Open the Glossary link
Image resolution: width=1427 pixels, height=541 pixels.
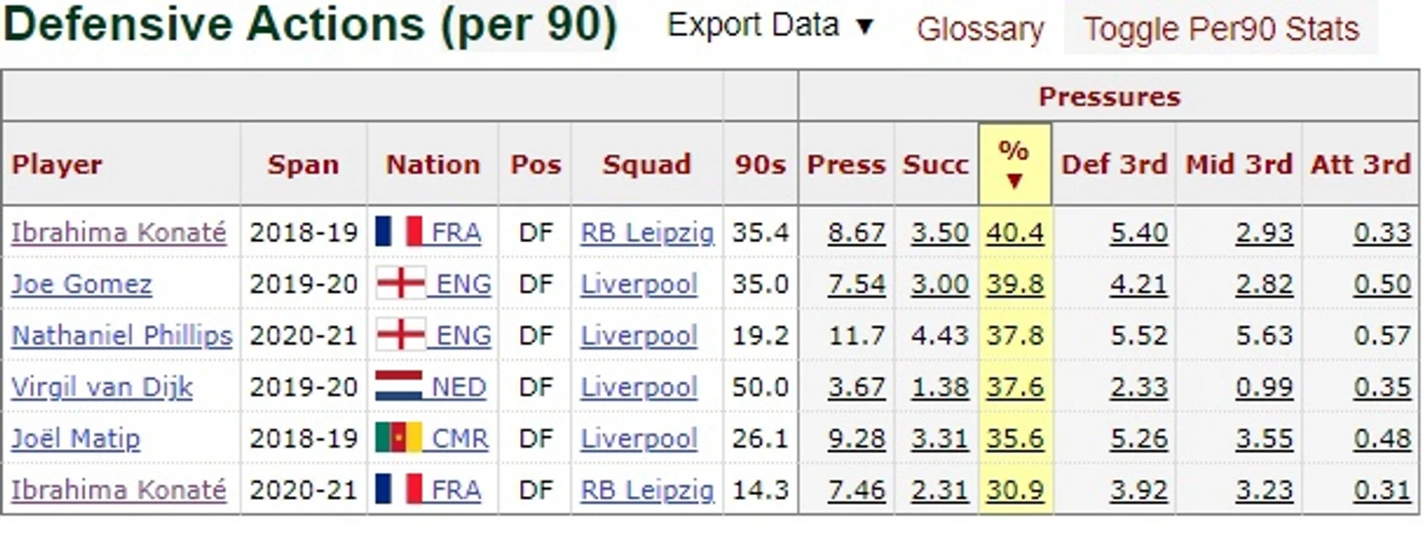tap(980, 29)
